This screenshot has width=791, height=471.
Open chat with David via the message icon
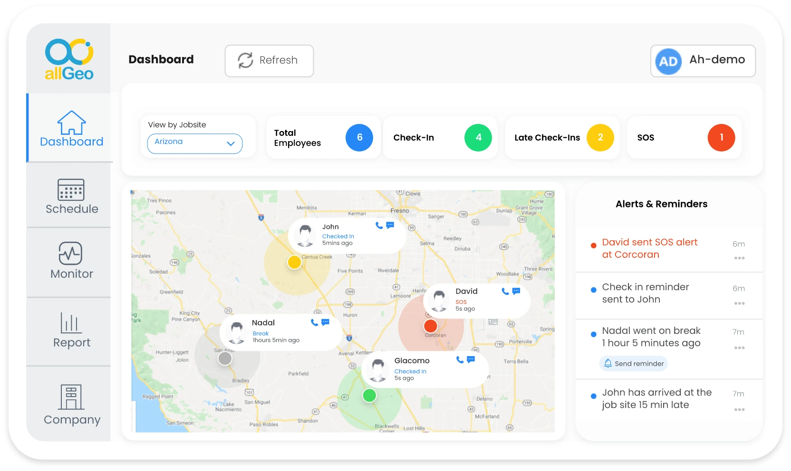click(516, 291)
